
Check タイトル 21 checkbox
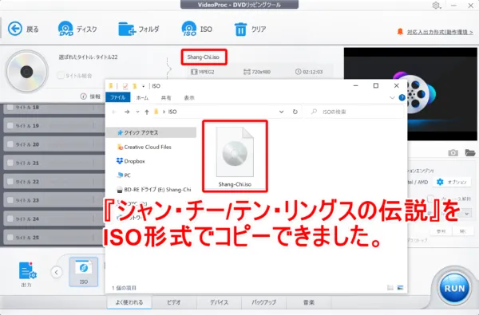[10, 163]
